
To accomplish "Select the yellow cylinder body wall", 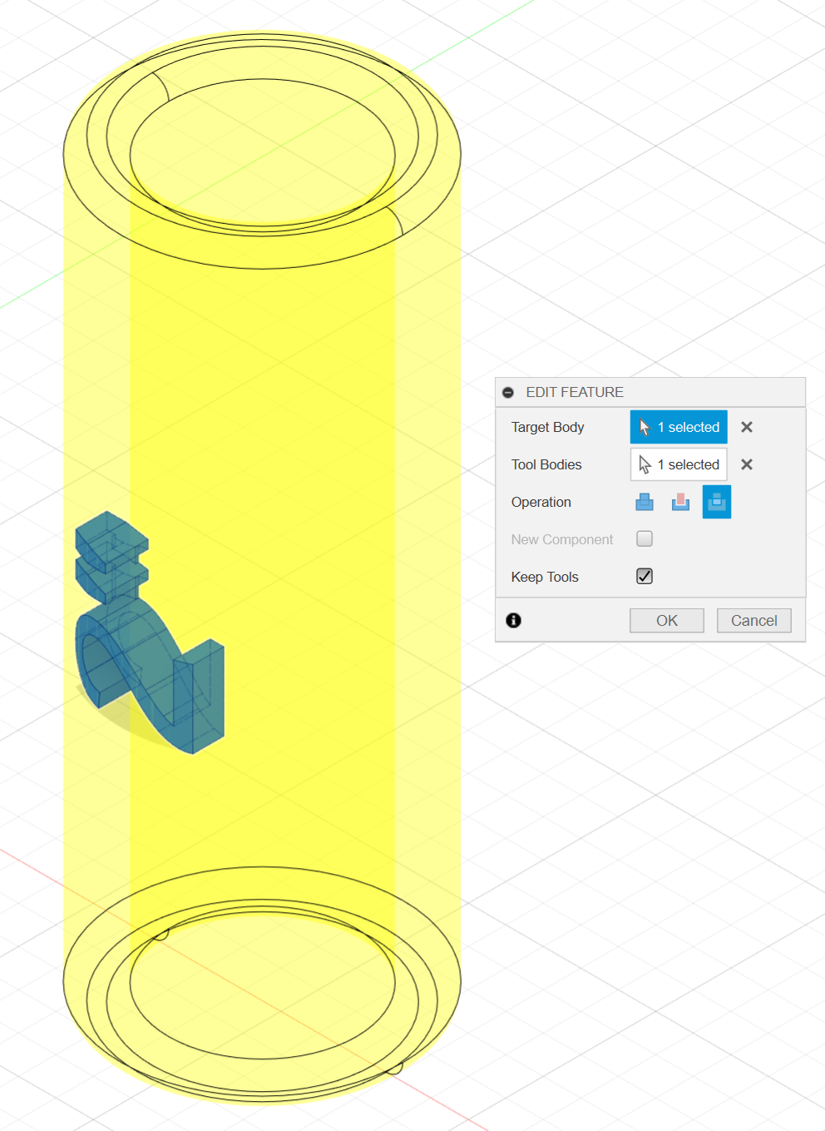I will 262,541.
